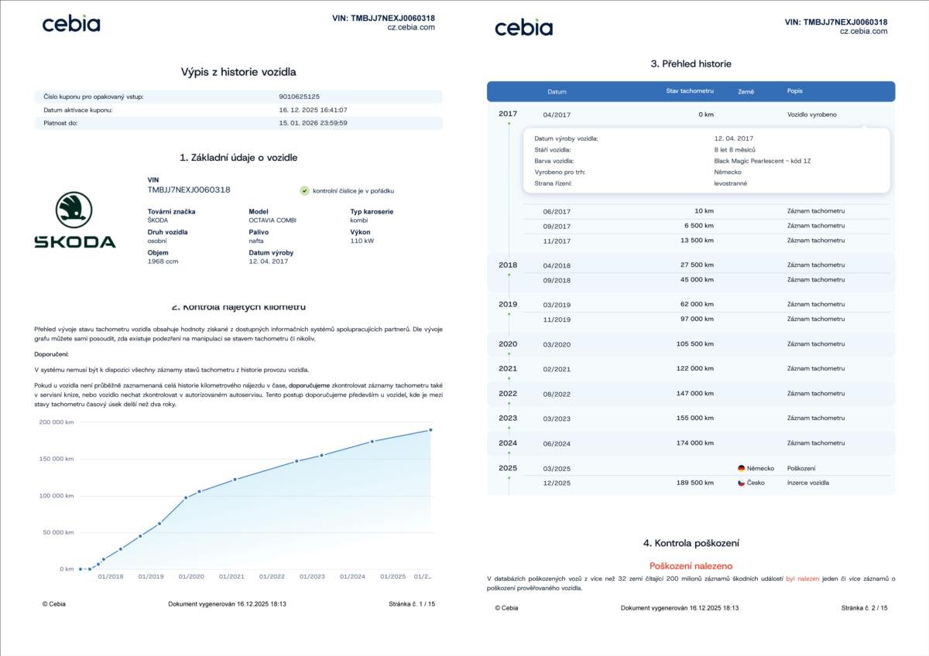Open cz.cebia.com link on page 1
929x656 pixels.
[410, 27]
